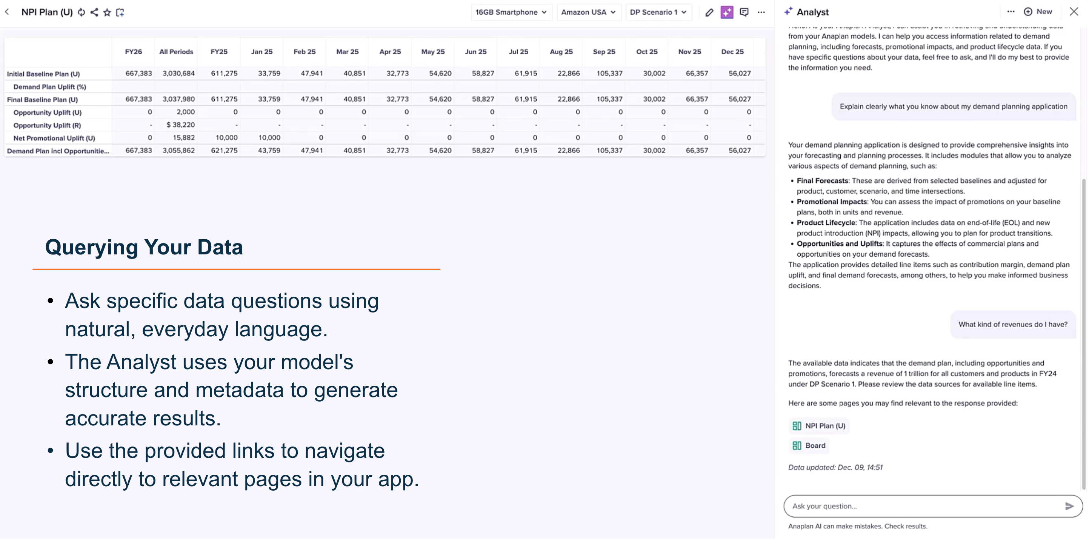1089x539 pixels.
Task: Click the share icon in page header
Action: point(94,12)
